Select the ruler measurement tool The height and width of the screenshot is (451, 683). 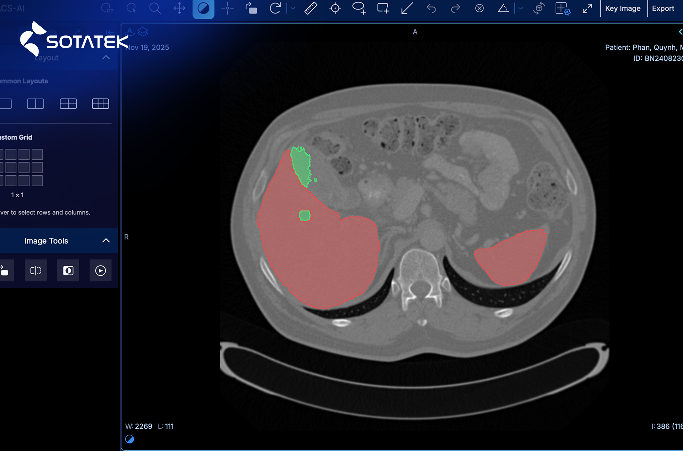tap(311, 8)
